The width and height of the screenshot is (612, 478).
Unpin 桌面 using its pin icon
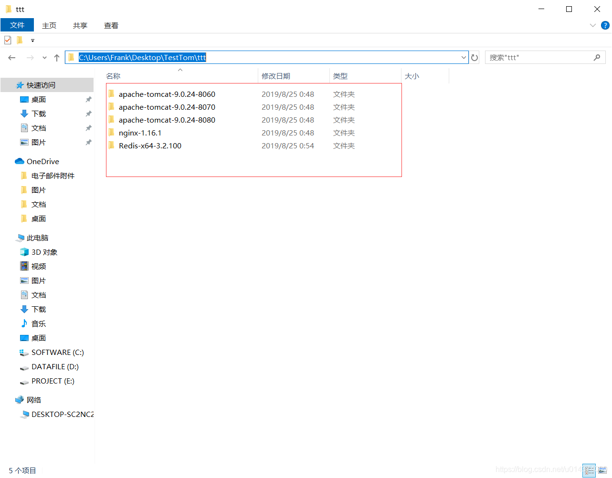click(88, 99)
